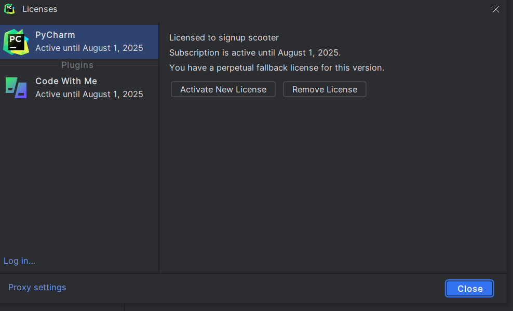Click the divider between license list and details
This screenshot has height=311, width=513.
tap(159, 156)
